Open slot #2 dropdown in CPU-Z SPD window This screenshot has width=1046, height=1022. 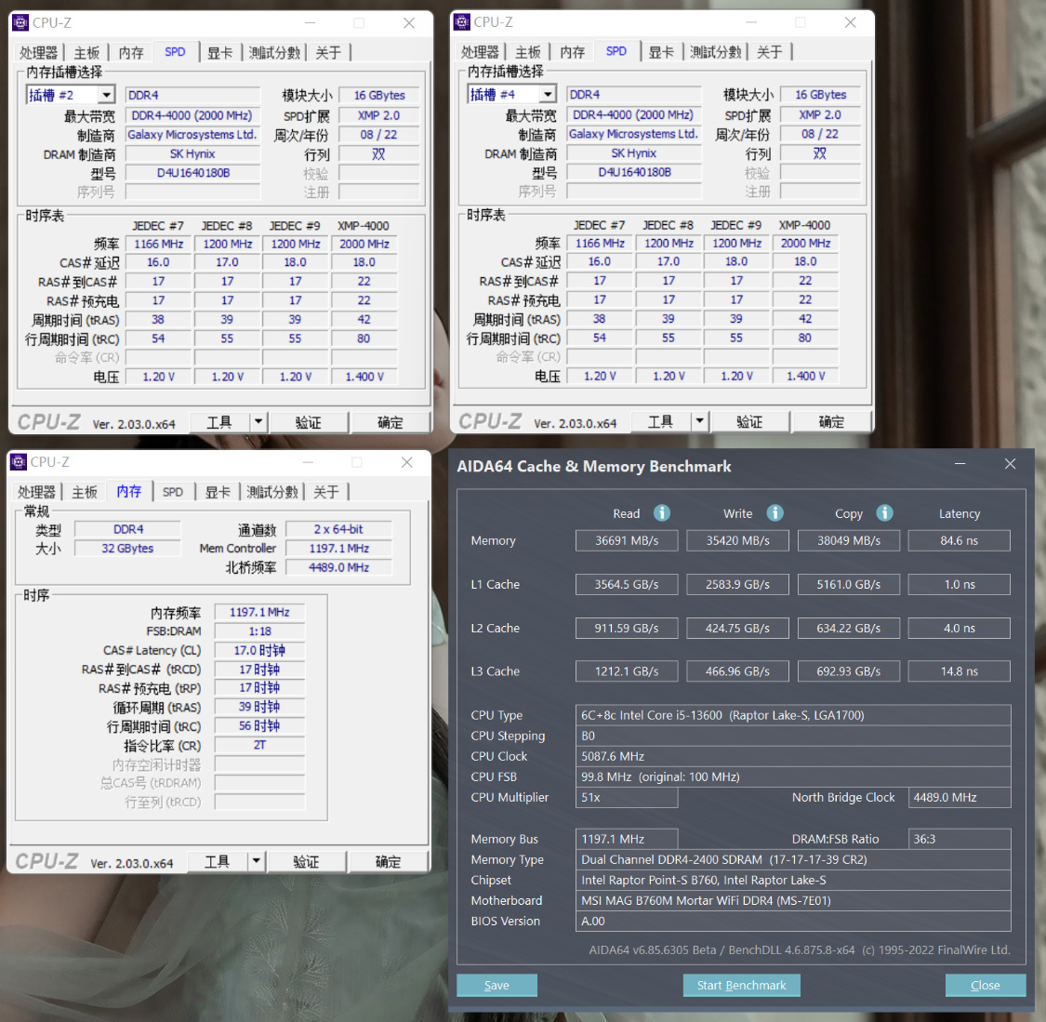[x=107, y=95]
